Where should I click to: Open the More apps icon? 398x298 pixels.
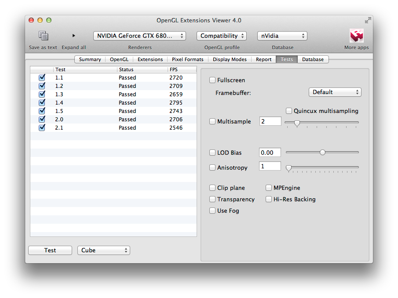click(356, 36)
